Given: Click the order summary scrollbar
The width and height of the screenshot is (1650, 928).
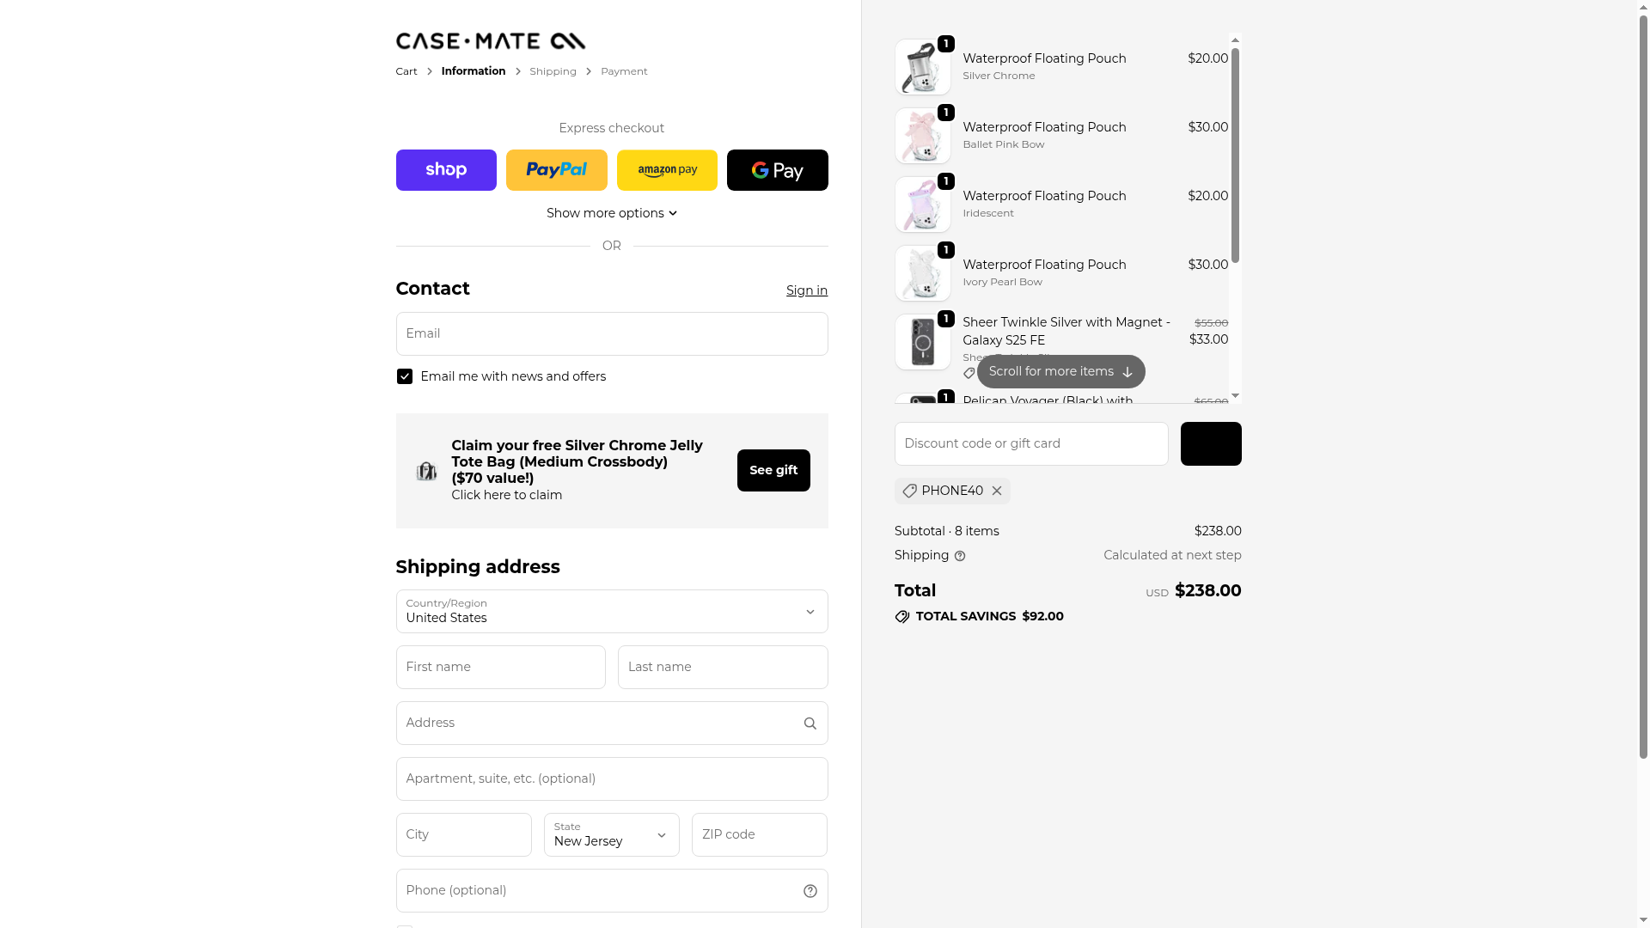Looking at the screenshot, I should pos(1235,155).
